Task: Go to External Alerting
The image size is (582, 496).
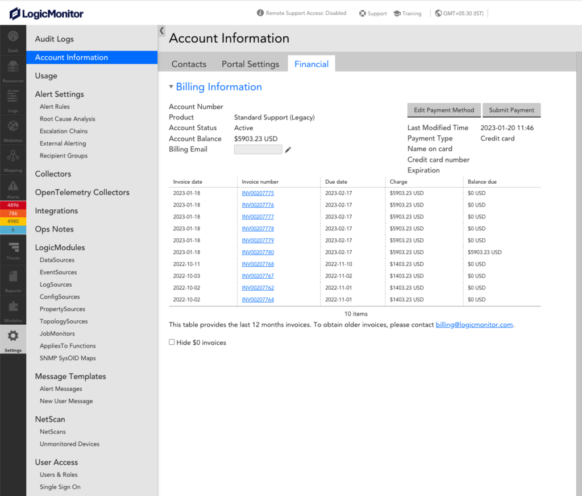Action: [63, 143]
